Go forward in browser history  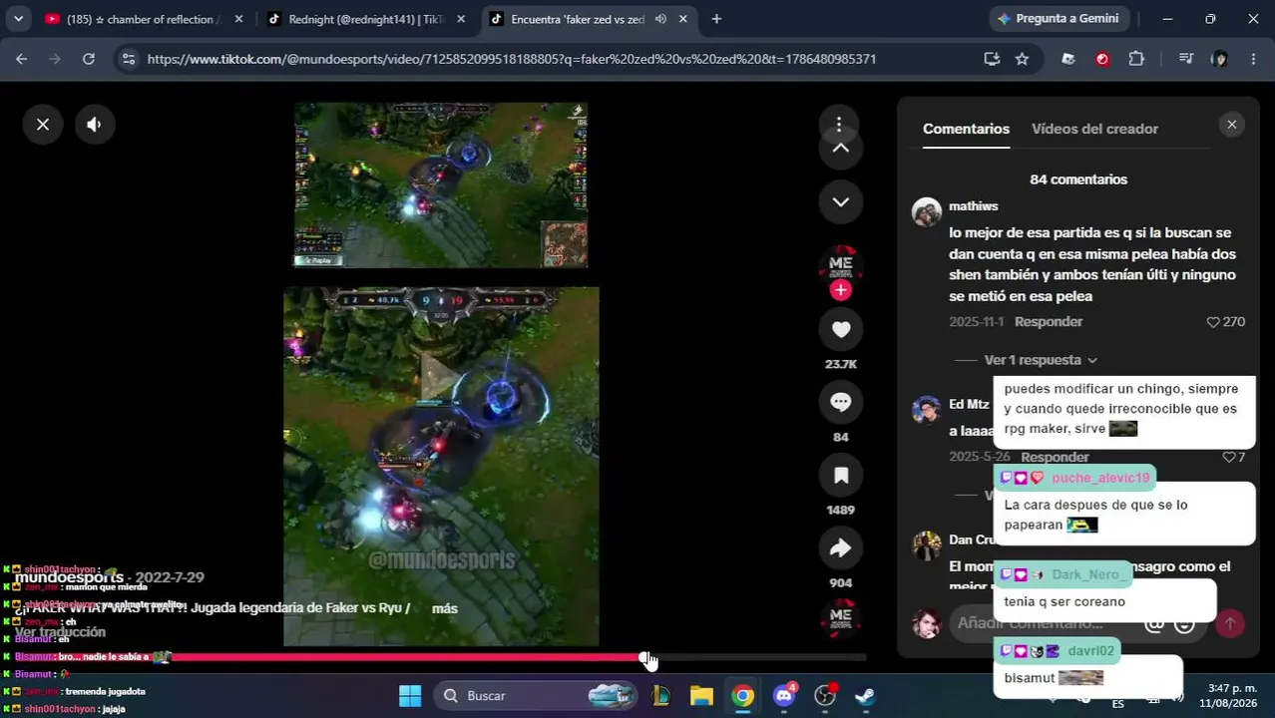55,59
